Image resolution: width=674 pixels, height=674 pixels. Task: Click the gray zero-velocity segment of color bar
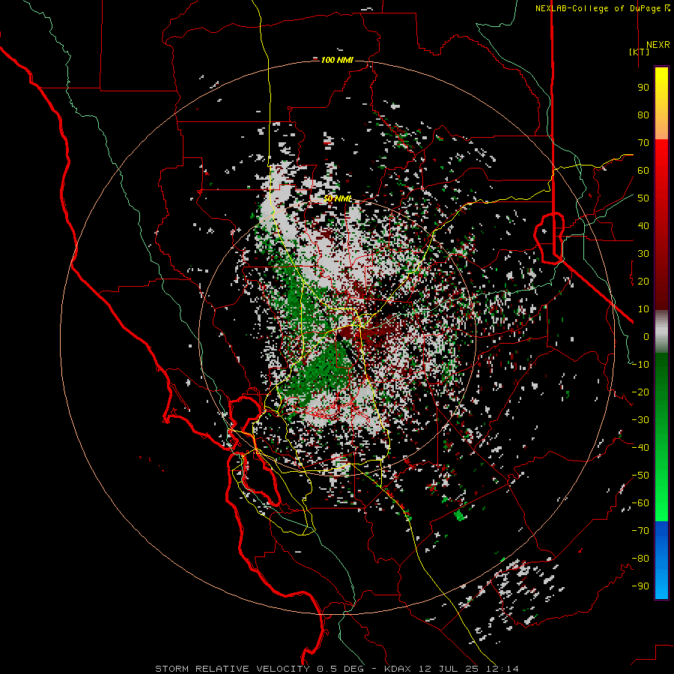click(661, 332)
